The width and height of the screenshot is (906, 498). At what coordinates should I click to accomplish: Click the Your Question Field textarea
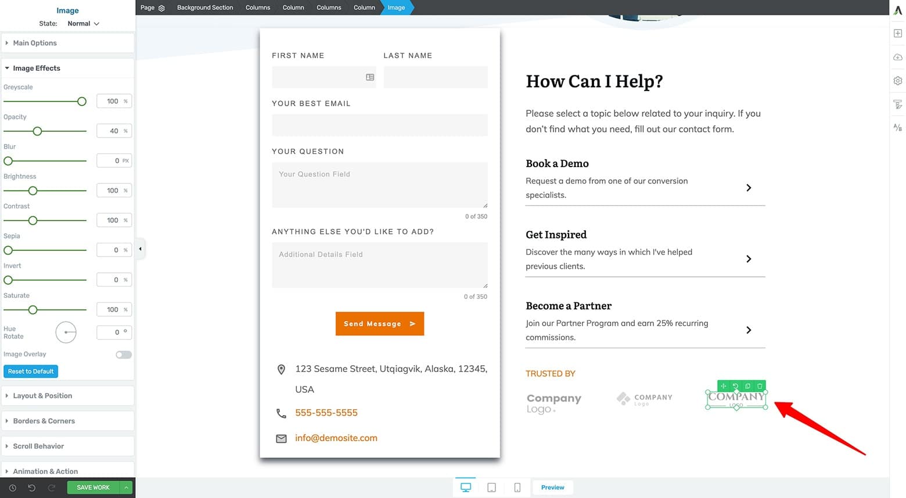pos(380,185)
